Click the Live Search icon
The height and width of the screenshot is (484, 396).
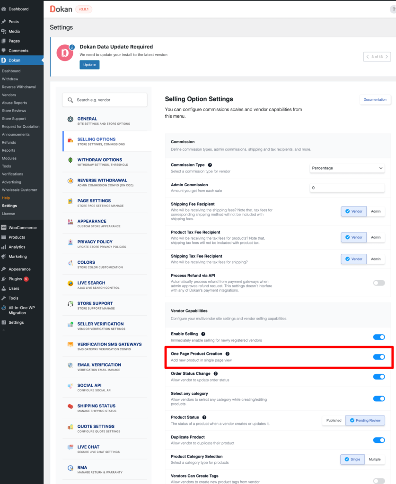point(70,284)
